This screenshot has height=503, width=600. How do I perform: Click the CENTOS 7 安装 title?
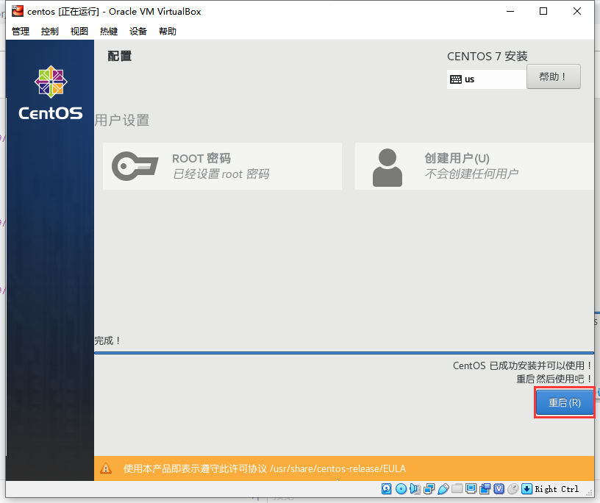tap(487, 57)
